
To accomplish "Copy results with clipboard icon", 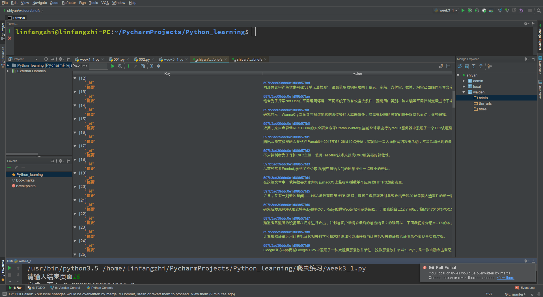I will point(143,66).
